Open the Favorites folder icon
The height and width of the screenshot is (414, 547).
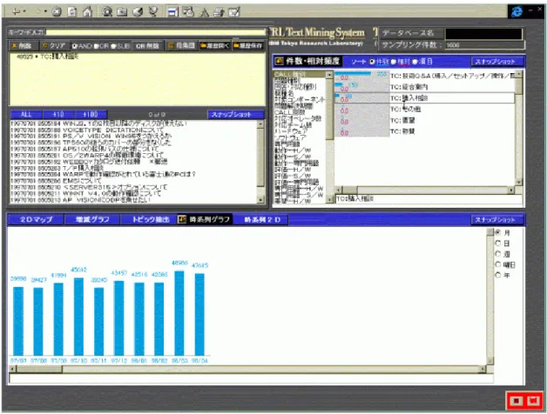tap(122, 12)
